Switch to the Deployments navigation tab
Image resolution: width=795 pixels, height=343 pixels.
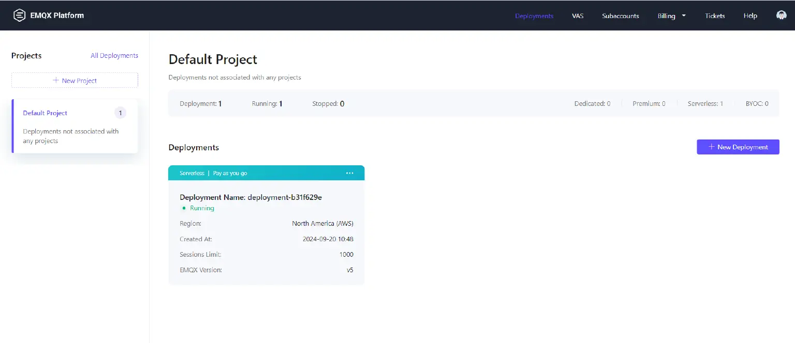(x=534, y=15)
